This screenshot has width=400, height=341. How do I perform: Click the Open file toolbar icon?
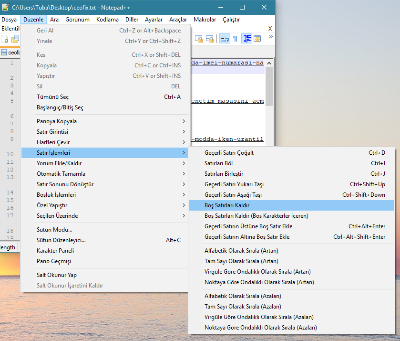tap(15, 39)
